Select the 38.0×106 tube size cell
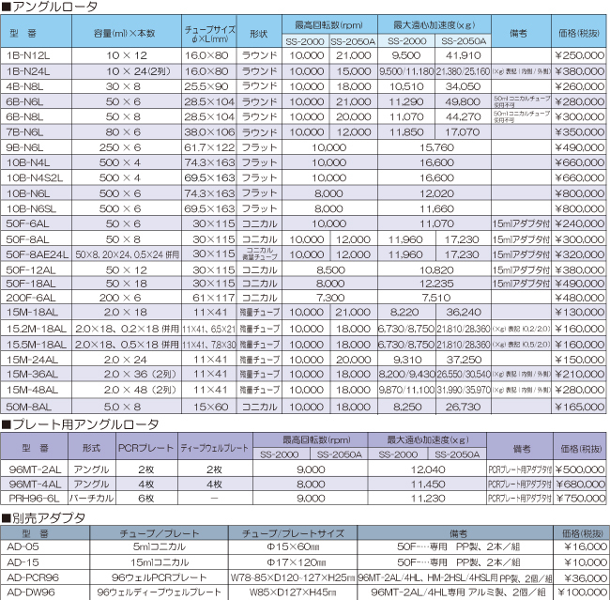The width and height of the screenshot is (610, 600). click(x=209, y=132)
